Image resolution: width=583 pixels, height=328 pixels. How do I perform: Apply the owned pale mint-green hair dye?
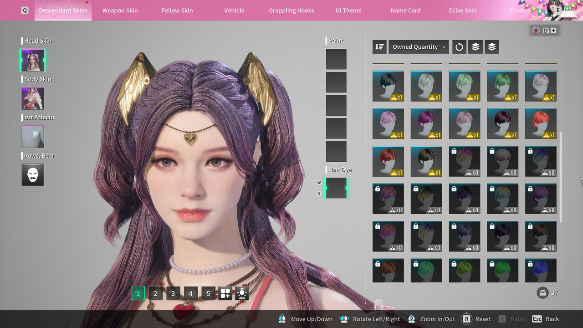[x=465, y=86]
